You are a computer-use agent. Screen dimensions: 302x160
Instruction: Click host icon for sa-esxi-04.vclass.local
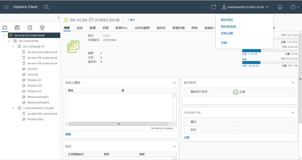24,52
